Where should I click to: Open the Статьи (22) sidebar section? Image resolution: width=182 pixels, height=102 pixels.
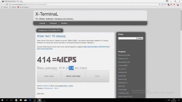(123, 65)
